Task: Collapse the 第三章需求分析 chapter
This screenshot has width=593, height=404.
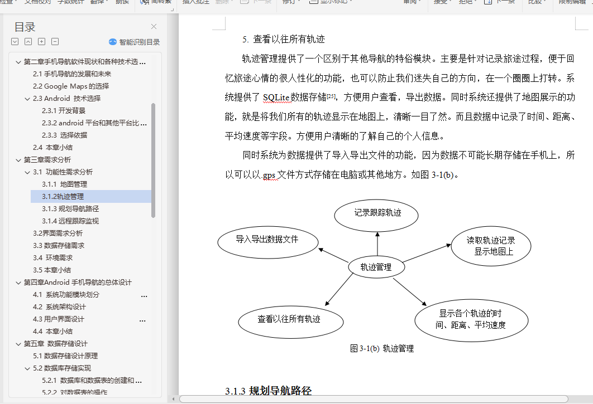Action: point(18,160)
